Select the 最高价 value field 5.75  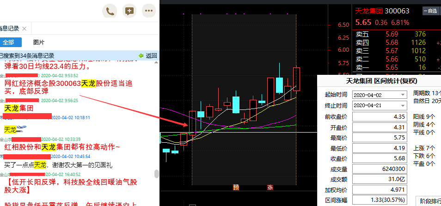(x=380, y=138)
